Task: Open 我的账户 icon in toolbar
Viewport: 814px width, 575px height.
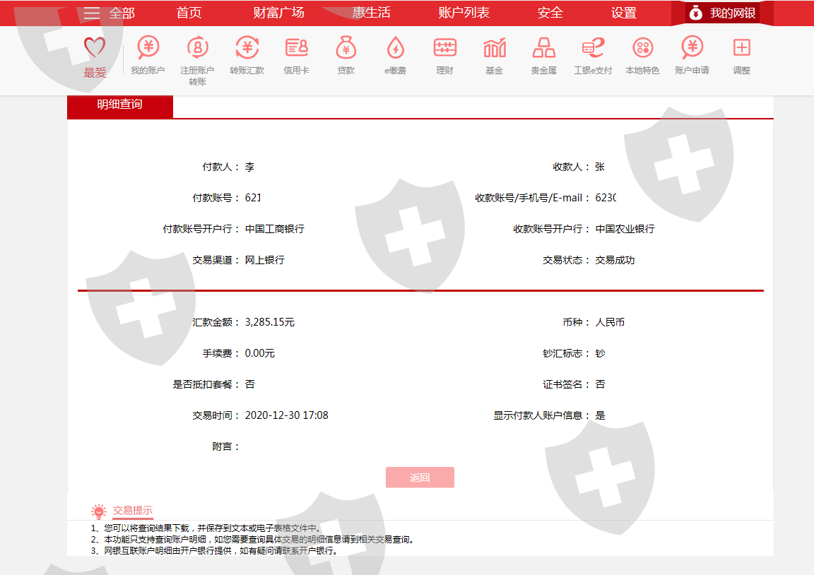Action: click(x=148, y=48)
